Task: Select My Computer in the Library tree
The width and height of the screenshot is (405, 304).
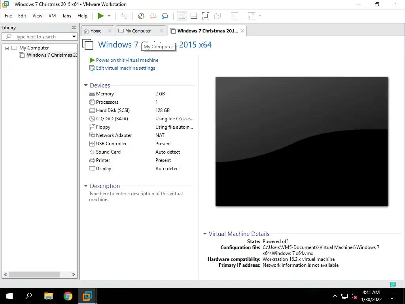Action: tap(34, 48)
